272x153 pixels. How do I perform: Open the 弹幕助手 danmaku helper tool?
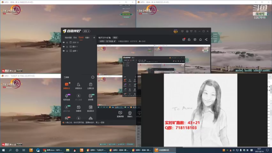(67, 86)
